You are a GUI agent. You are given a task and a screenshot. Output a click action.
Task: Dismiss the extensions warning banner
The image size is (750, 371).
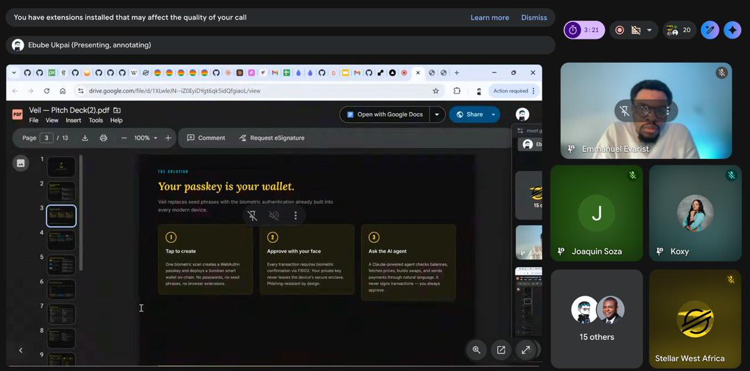(x=534, y=18)
